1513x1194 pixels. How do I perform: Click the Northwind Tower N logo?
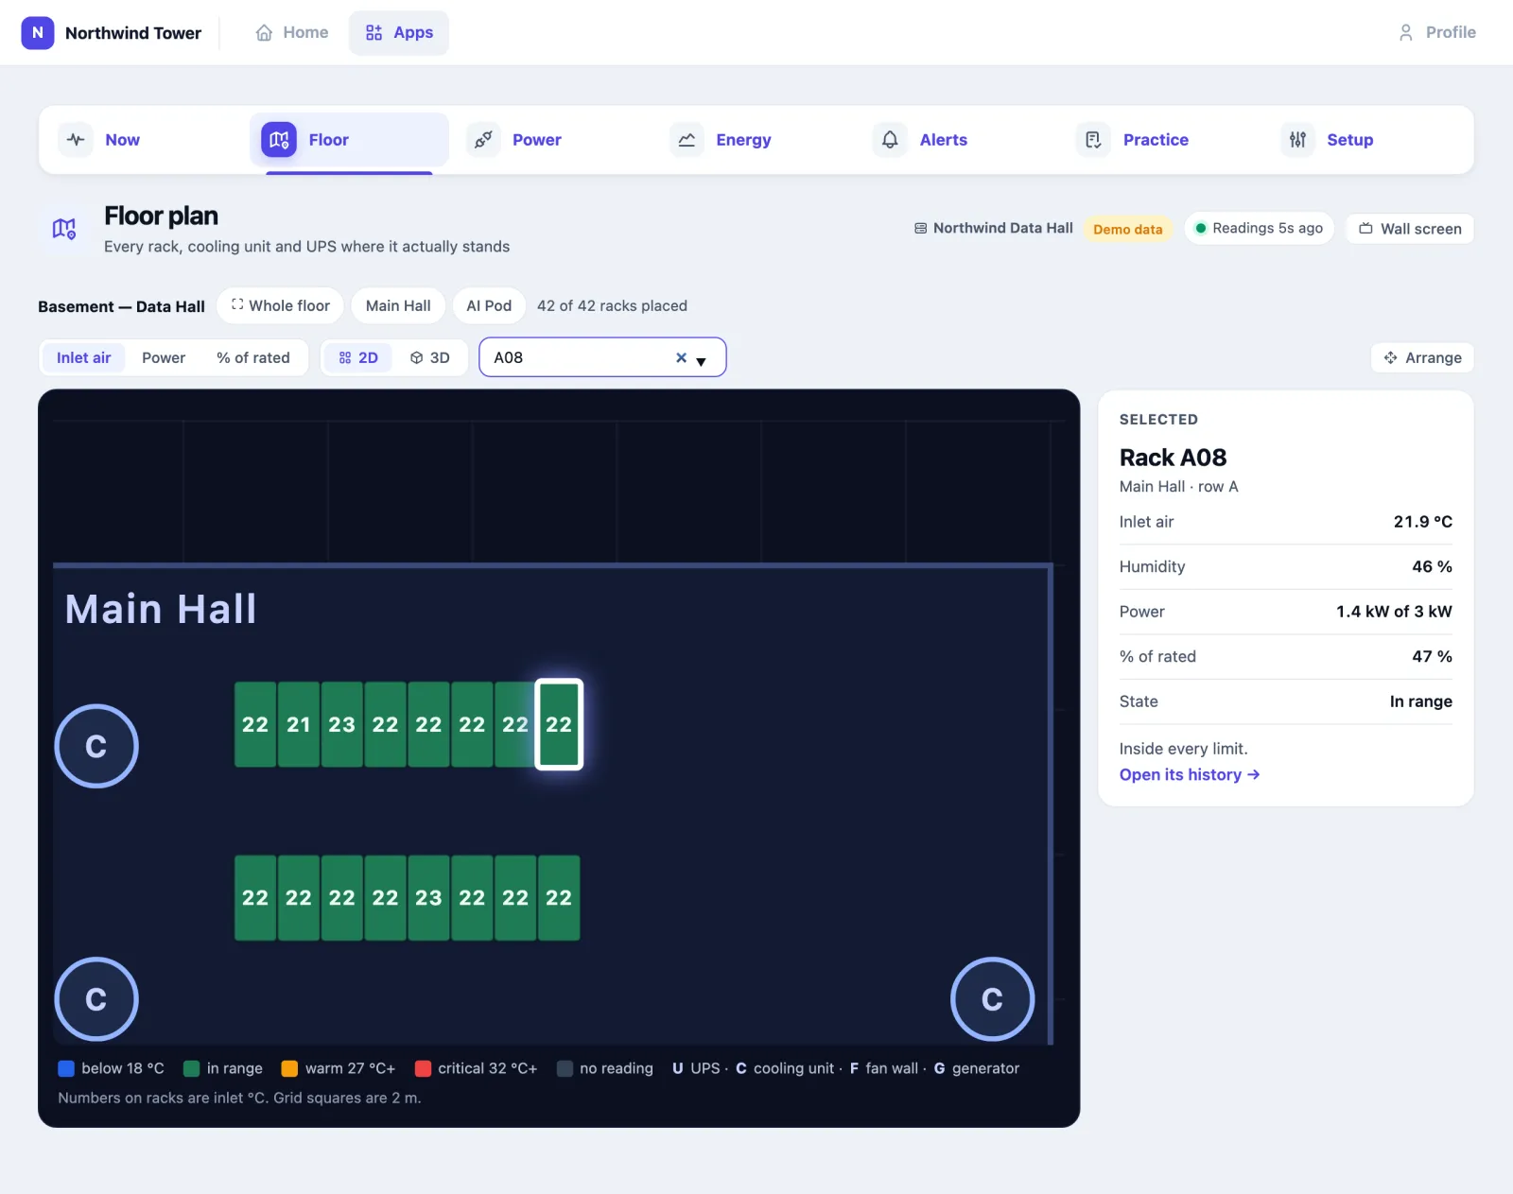coord(38,33)
